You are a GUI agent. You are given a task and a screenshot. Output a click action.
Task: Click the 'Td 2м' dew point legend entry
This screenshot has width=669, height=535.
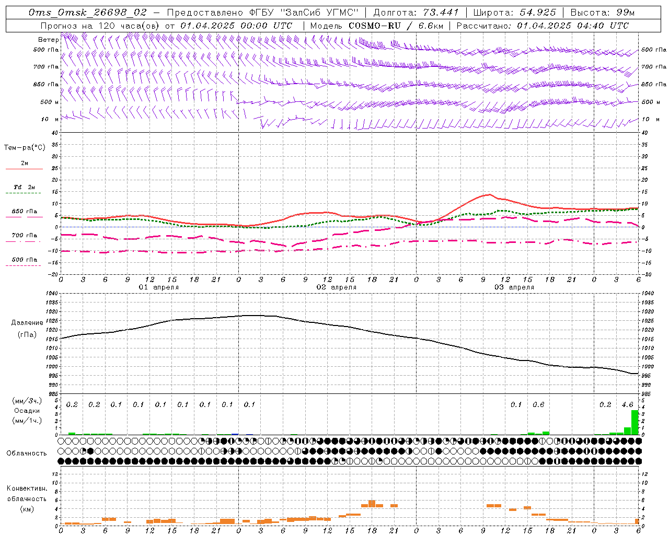[24, 187]
